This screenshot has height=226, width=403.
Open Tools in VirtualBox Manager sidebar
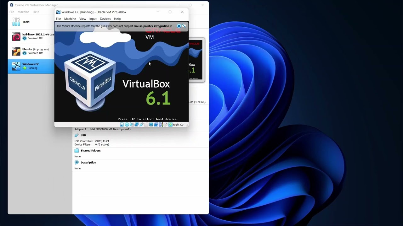click(31, 22)
